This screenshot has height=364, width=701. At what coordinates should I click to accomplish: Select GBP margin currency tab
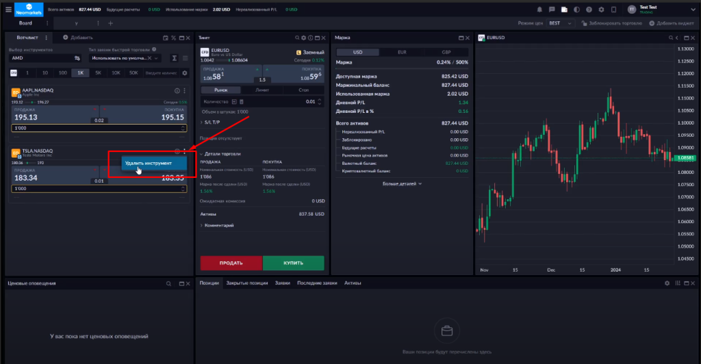(x=446, y=52)
